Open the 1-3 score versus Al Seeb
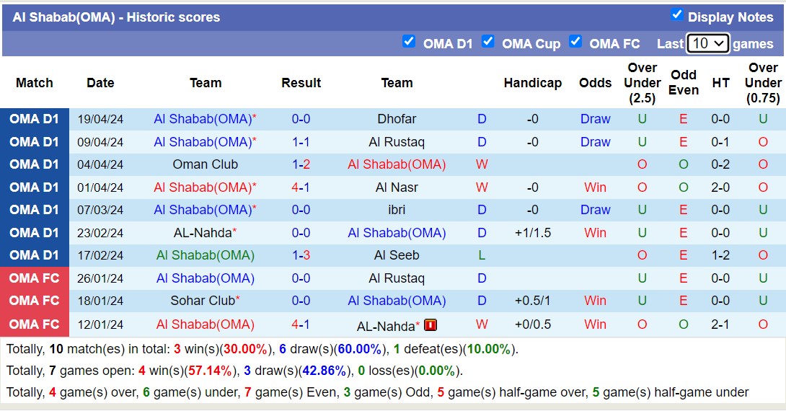This screenshot has width=786, height=411. pos(301,255)
